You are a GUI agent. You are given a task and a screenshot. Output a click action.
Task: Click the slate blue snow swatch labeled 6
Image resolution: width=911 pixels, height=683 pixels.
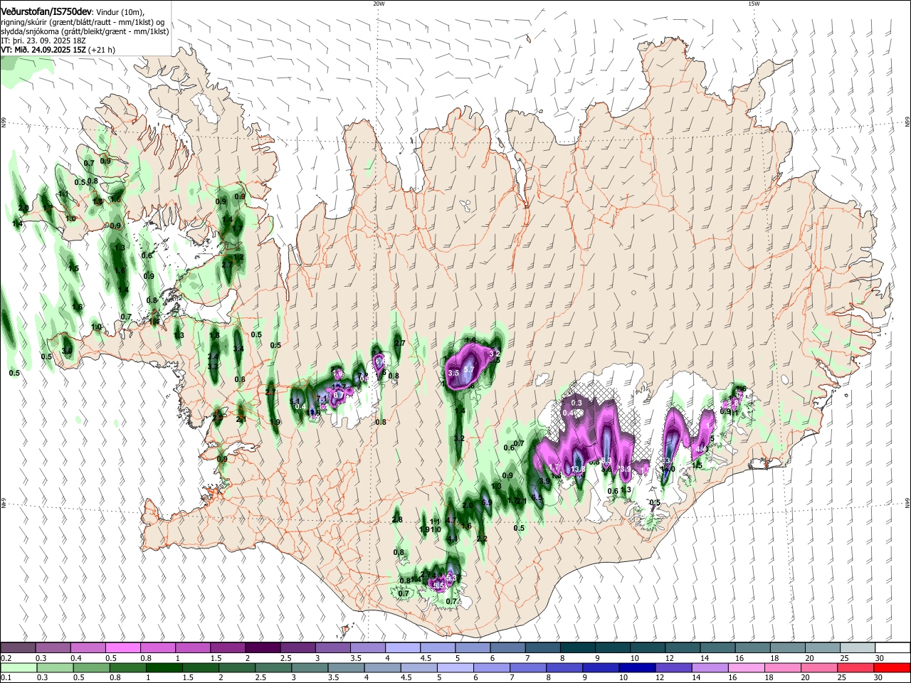(x=507, y=647)
